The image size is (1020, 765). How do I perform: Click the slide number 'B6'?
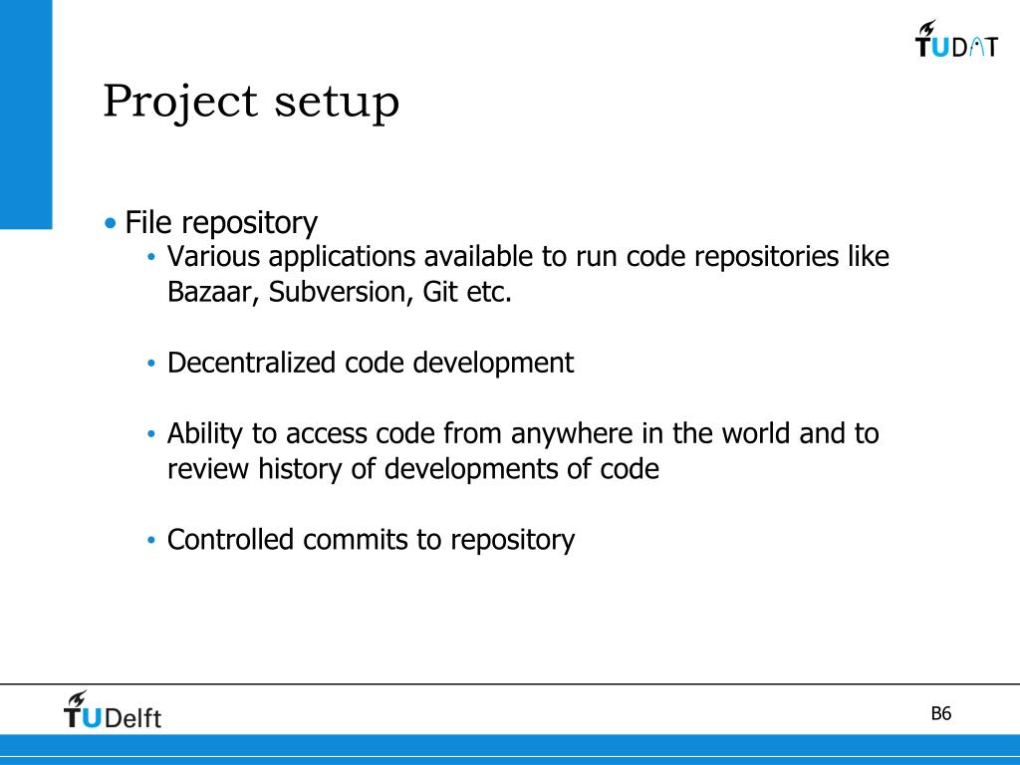tap(940, 713)
